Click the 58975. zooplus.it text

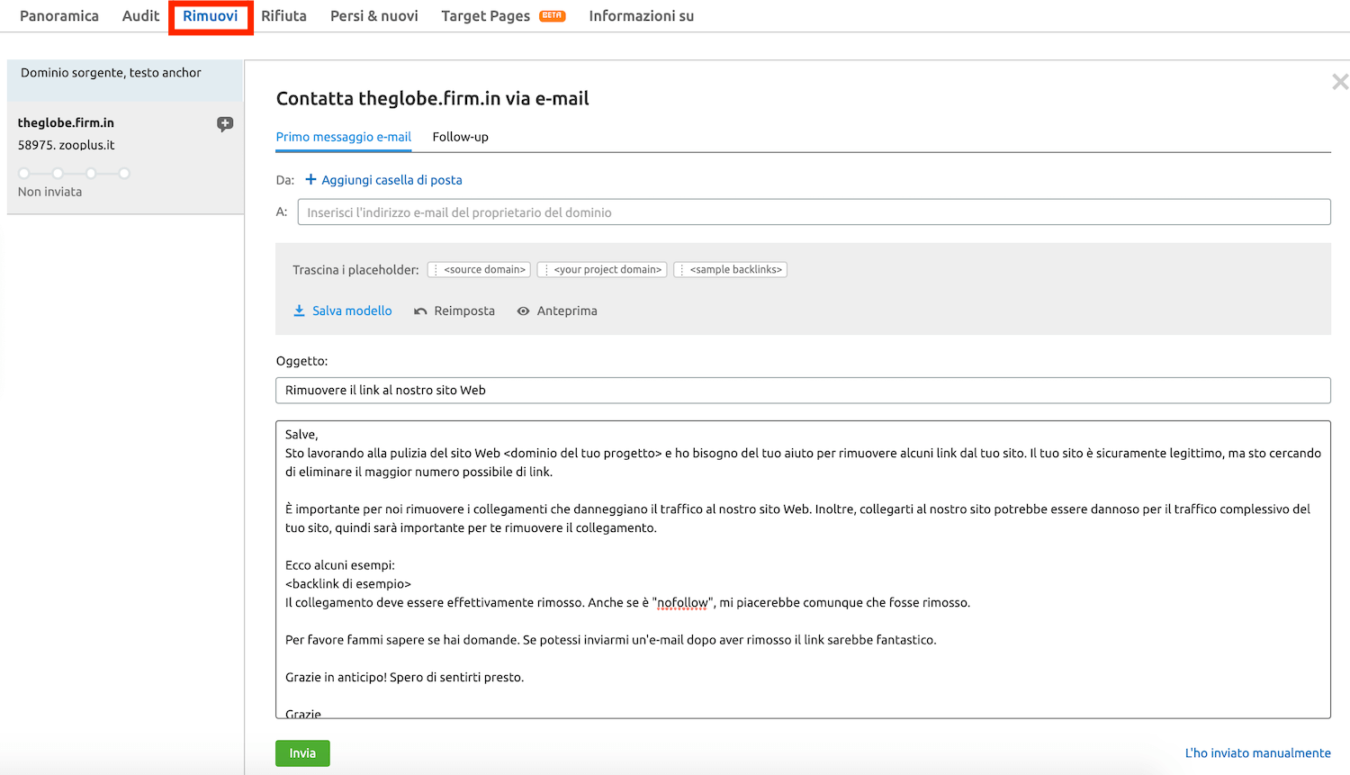67,145
